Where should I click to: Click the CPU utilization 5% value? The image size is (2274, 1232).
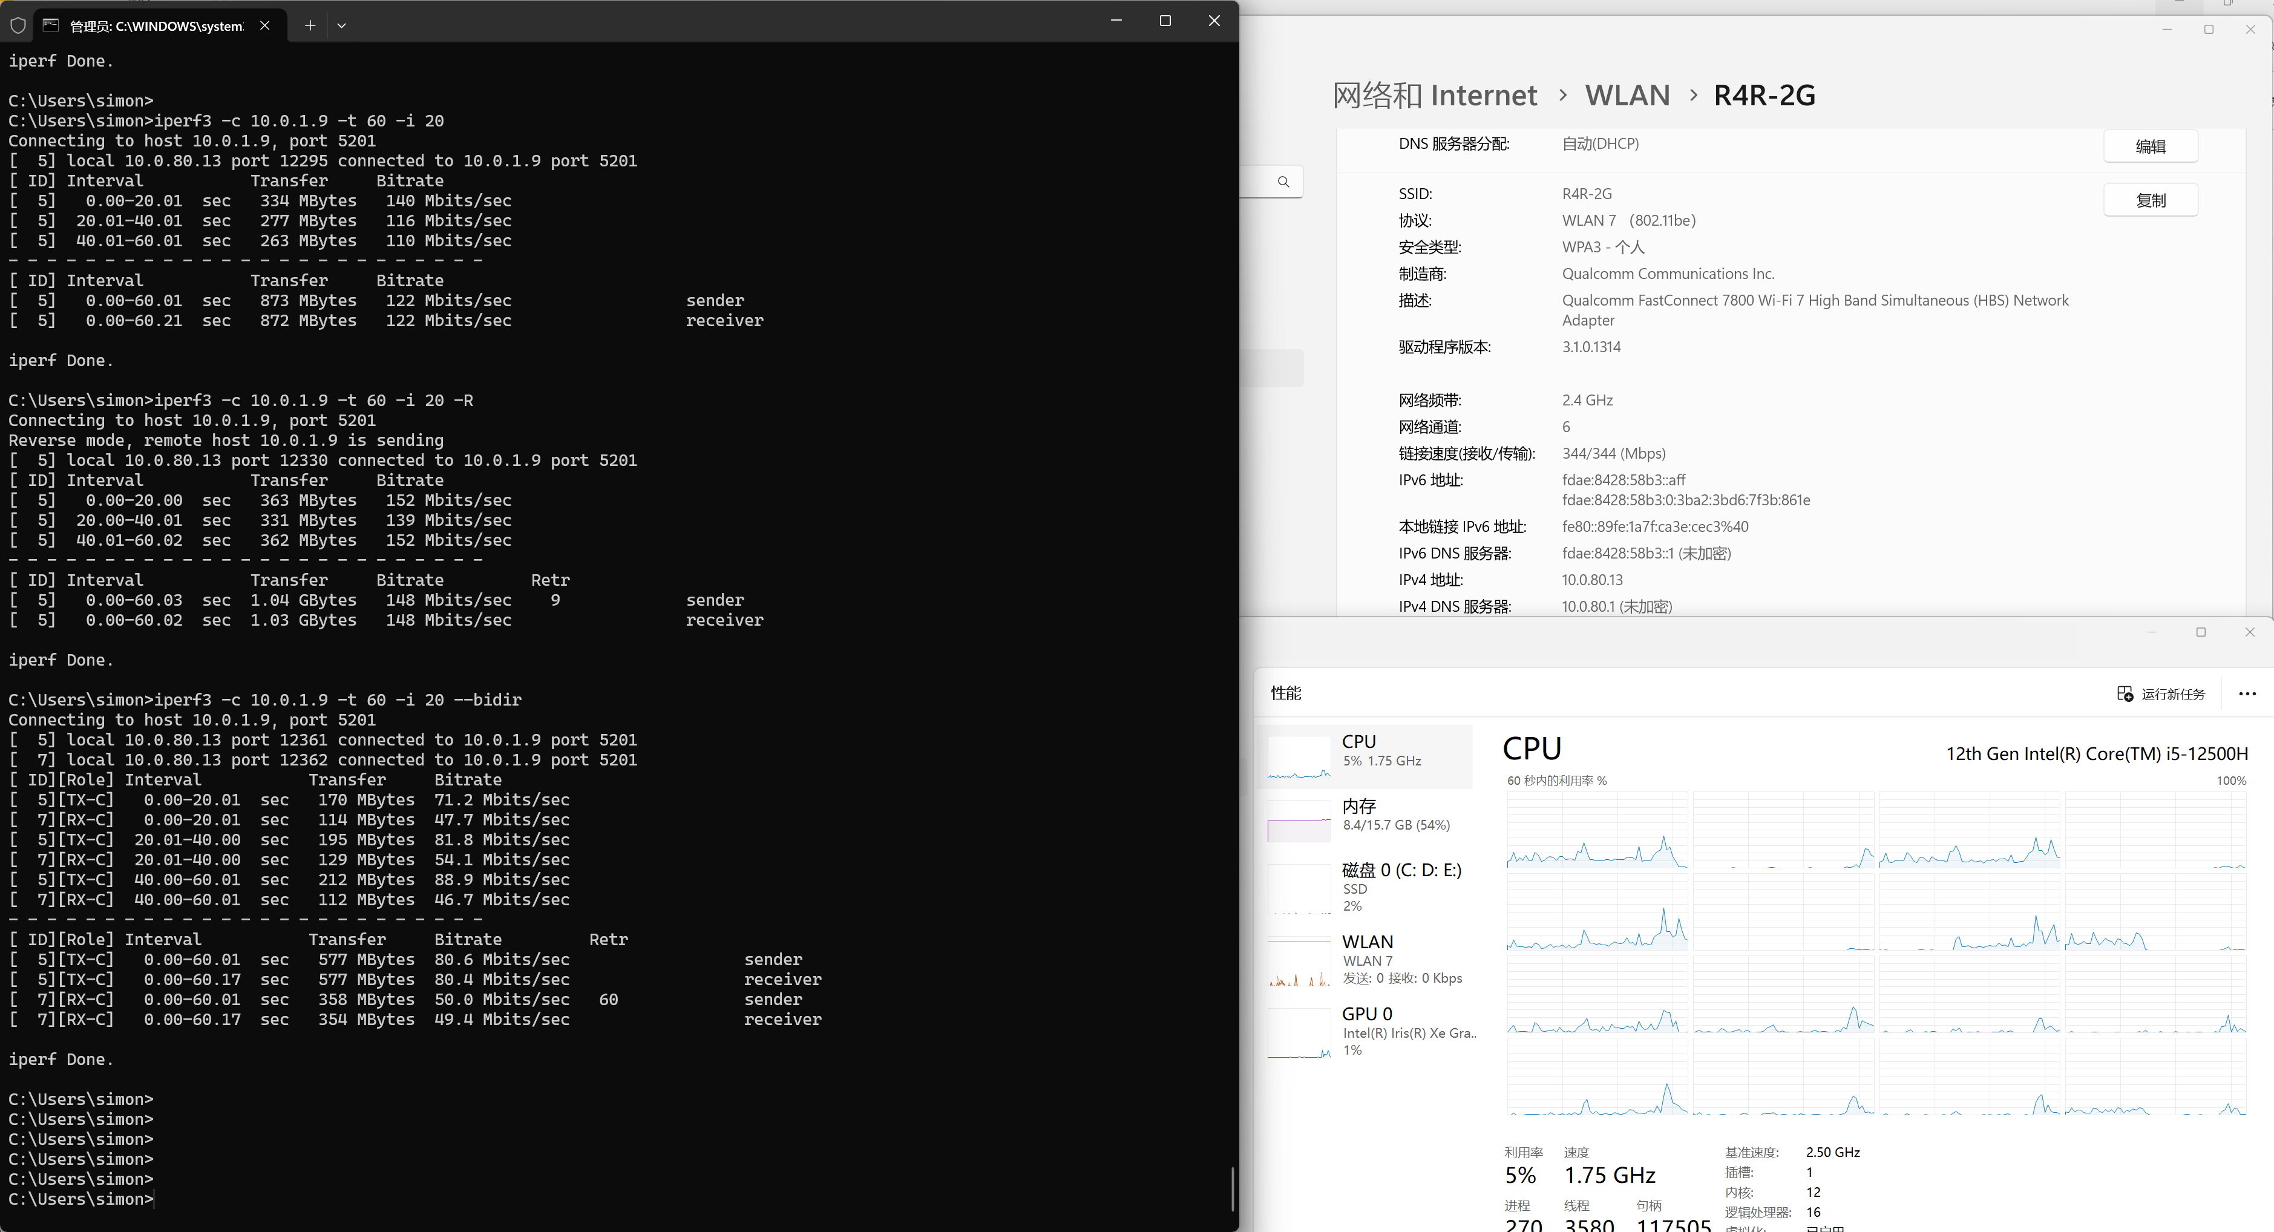coord(1520,1176)
